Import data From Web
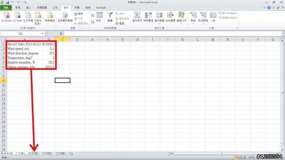 17,17
